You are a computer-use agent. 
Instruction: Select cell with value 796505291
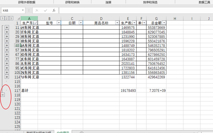click(156, 50)
